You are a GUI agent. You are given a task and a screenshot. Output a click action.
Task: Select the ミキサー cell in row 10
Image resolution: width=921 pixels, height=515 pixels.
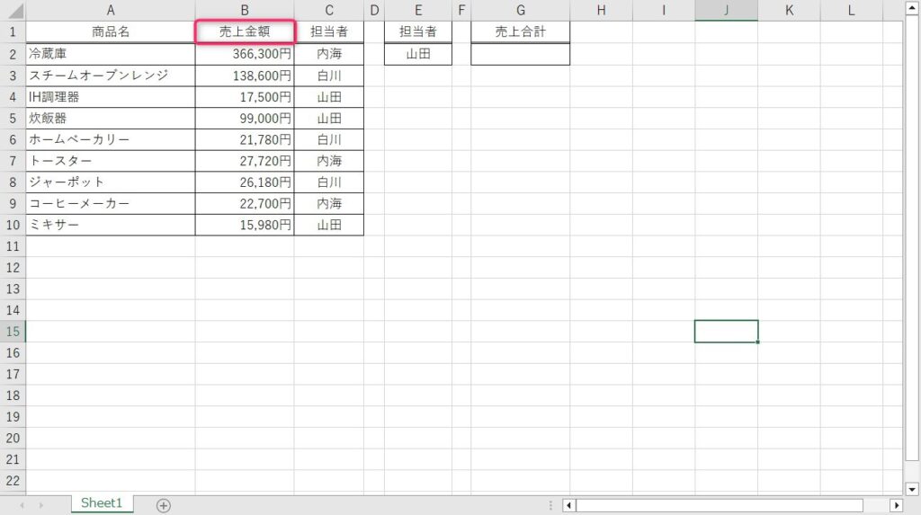point(110,225)
